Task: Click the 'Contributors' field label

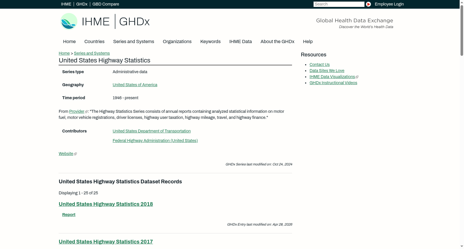Action: click(x=74, y=131)
